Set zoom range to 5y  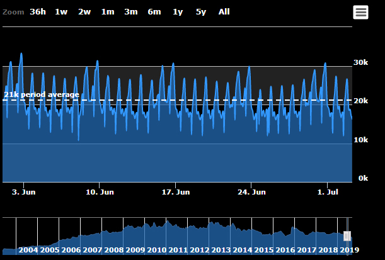point(201,12)
